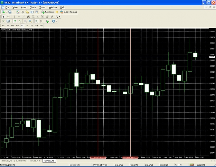
Task: Open the Help menu
Action: pos(63,7)
